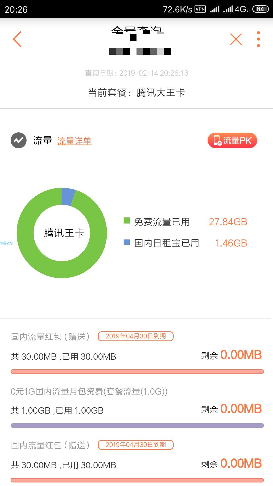Tap the VPN status bar indicator

200,9
